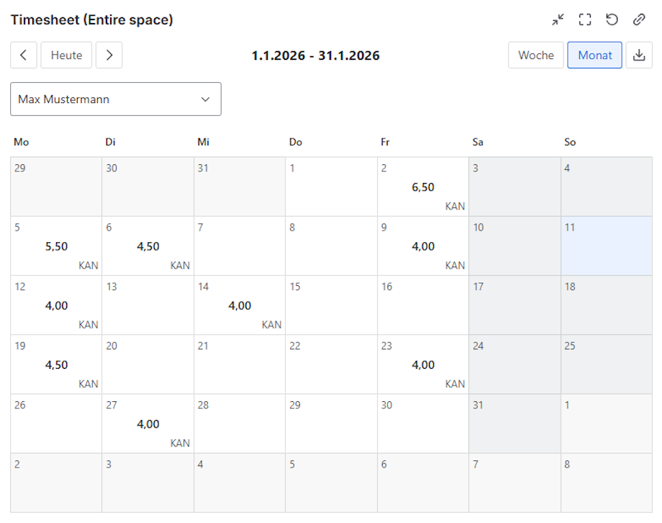Open the 6,50 entry on January 2
The width and height of the screenshot is (662, 523).
423,187
